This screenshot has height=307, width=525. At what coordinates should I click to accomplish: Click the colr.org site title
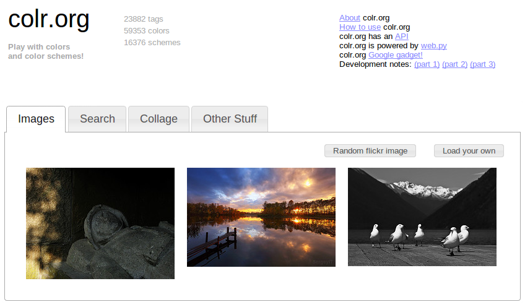49,19
